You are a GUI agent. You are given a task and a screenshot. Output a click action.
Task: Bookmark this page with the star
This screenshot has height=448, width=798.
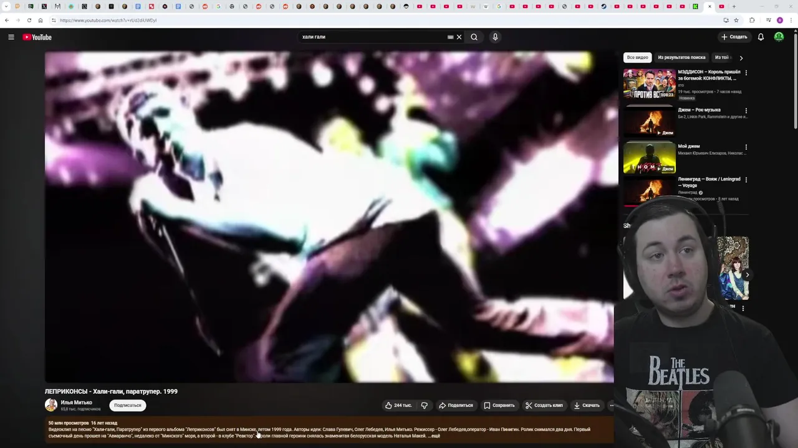[736, 20]
